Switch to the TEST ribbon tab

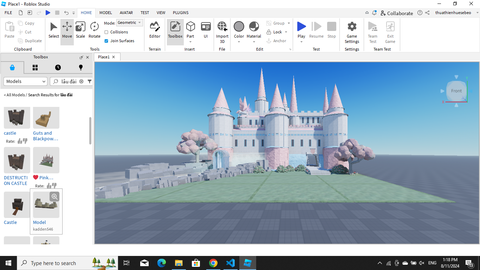(x=145, y=13)
